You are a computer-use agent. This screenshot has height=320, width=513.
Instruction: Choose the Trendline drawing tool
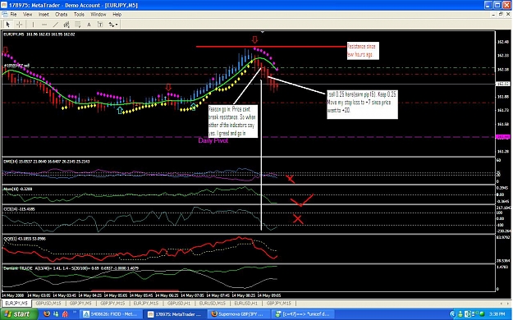(56, 25)
